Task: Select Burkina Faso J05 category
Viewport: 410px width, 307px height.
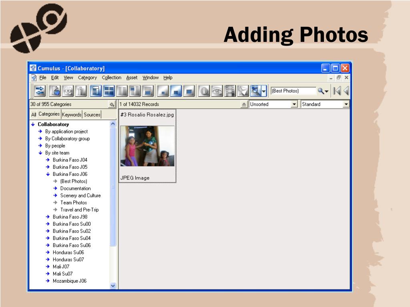Action: 70,167
